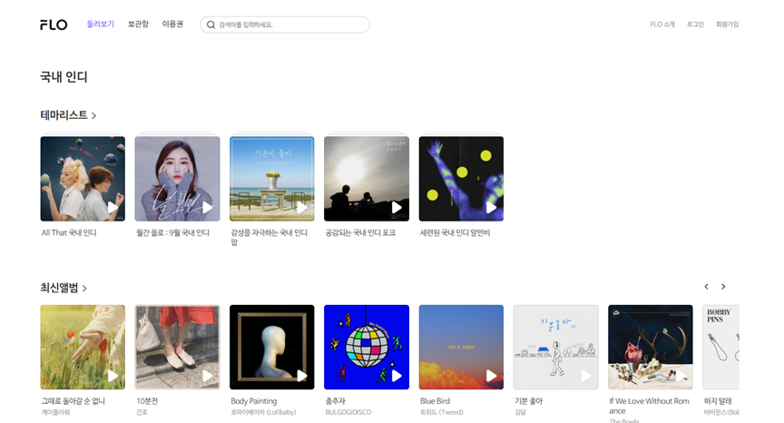Open the sunset silhouette cover thumbnail
The height and width of the screenshot is (423, 784).
pyautogui.click(x=367, y=179)
